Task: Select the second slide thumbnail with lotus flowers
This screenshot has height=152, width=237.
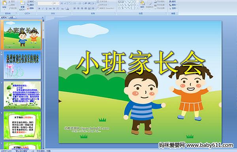Action: click(23, 65)
